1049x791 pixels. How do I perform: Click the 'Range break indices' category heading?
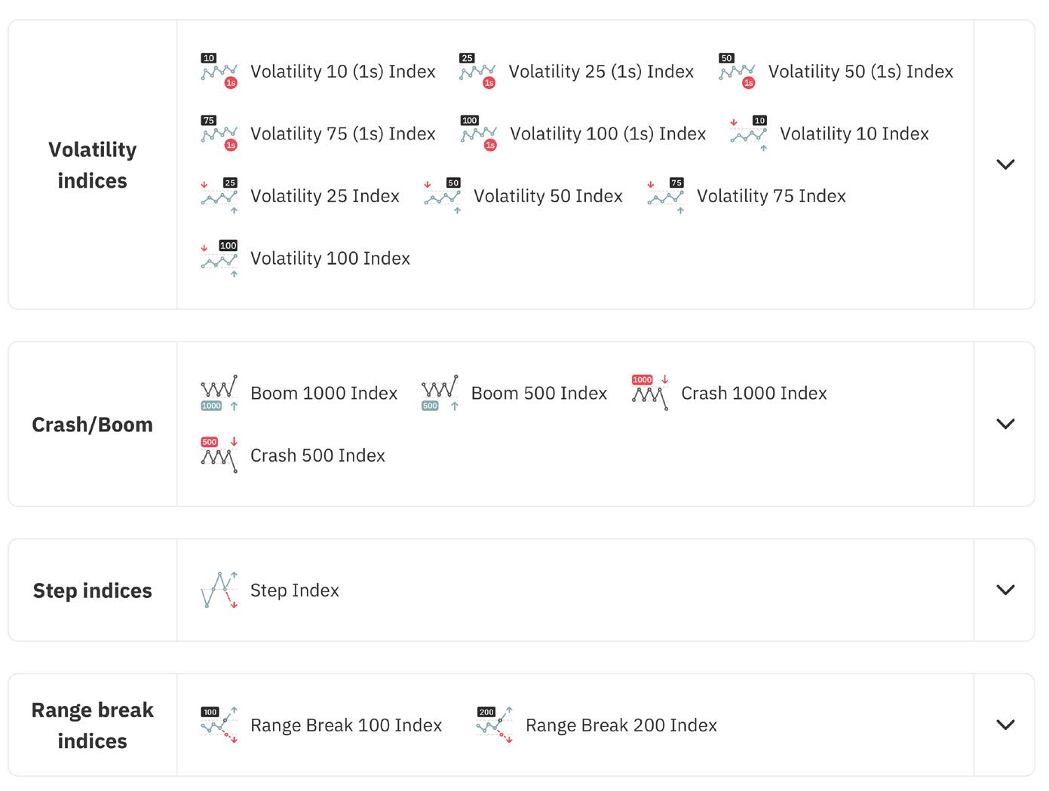[93, 725]
